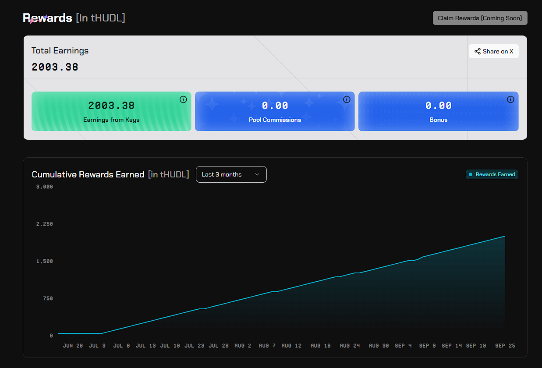Screen dimensions: 542x368
Task: Click the share icon in Share on X
Action: (x=478, y=51)
